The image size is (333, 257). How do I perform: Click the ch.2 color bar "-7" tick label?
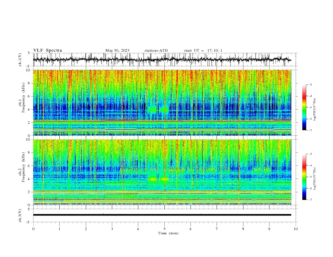tap(310, 200)
